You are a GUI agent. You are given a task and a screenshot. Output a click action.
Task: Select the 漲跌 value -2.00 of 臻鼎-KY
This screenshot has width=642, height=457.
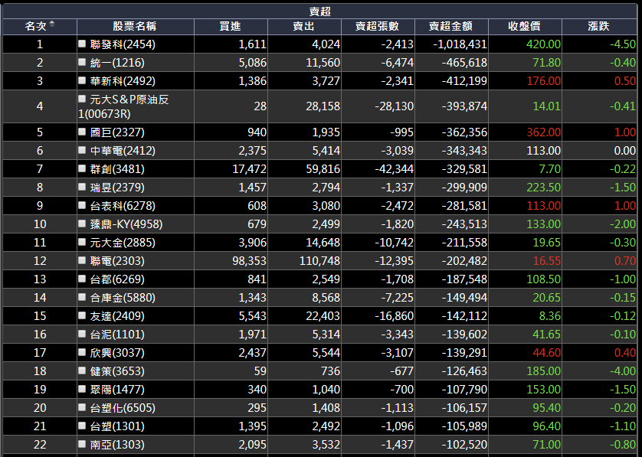tap(623, 224)
